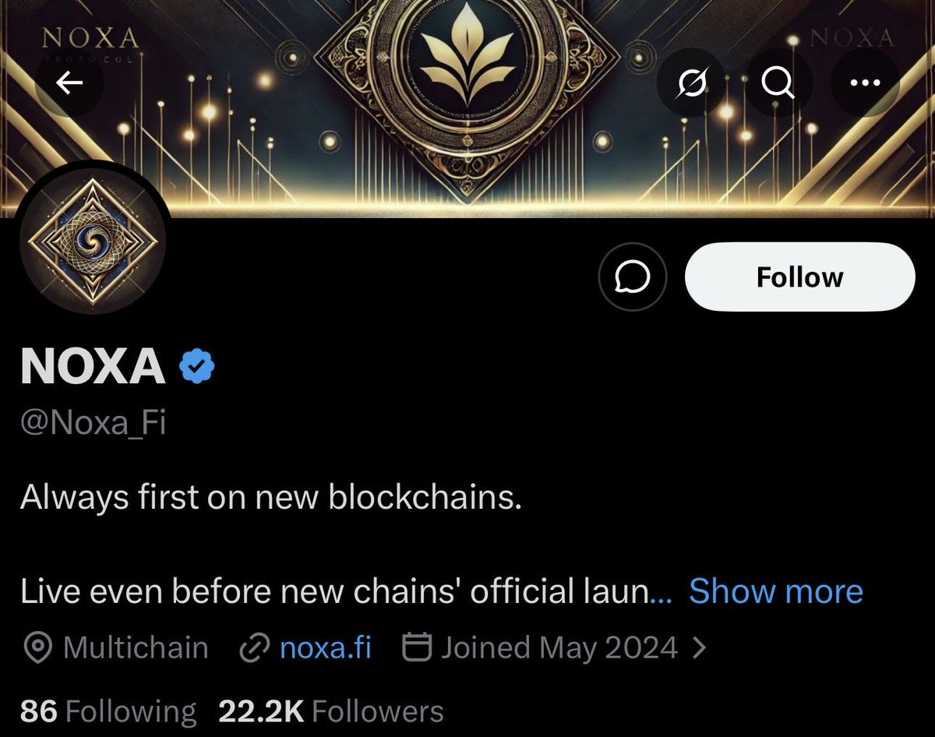Image resolution: width=935 pixels, height=737 pixels.
Task: Follow the NOXA account
Action: [x=799, y=277]
